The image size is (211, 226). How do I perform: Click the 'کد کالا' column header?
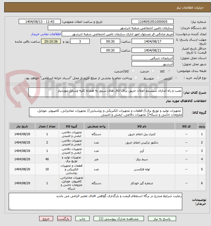tap(186, 126)
